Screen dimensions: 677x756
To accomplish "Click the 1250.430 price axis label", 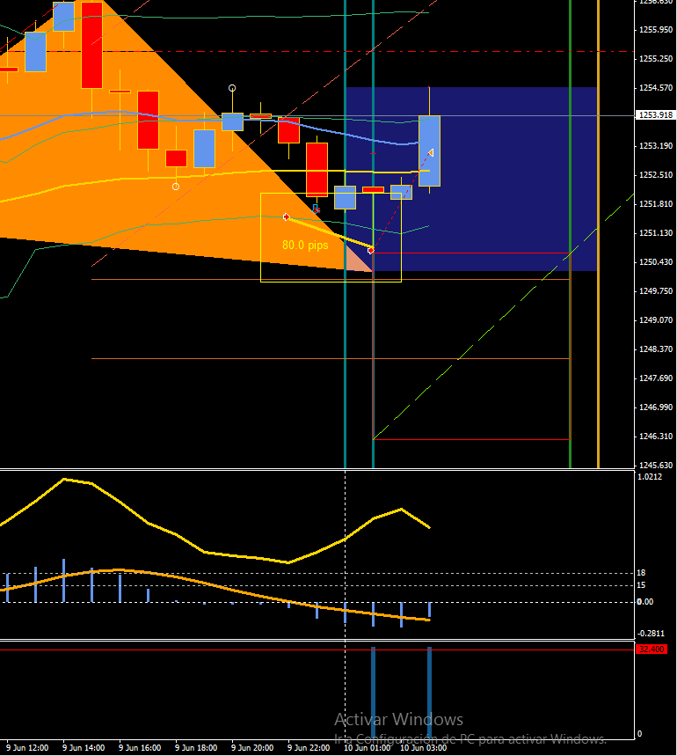I will coord(656,262).
